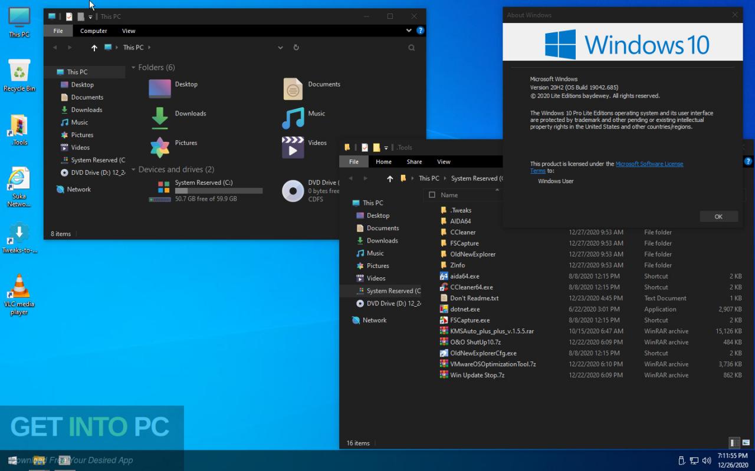Select Pictures in This PC navigation pane
755x471 pixels.
click(x=77, y=135)
